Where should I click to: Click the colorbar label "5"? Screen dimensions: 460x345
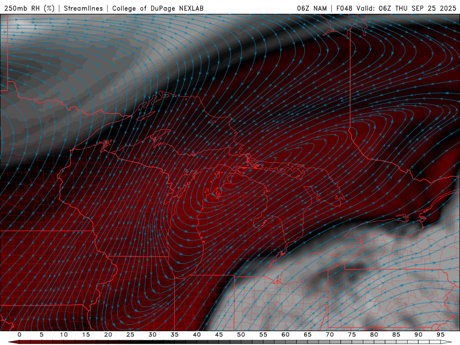point(41,335)
